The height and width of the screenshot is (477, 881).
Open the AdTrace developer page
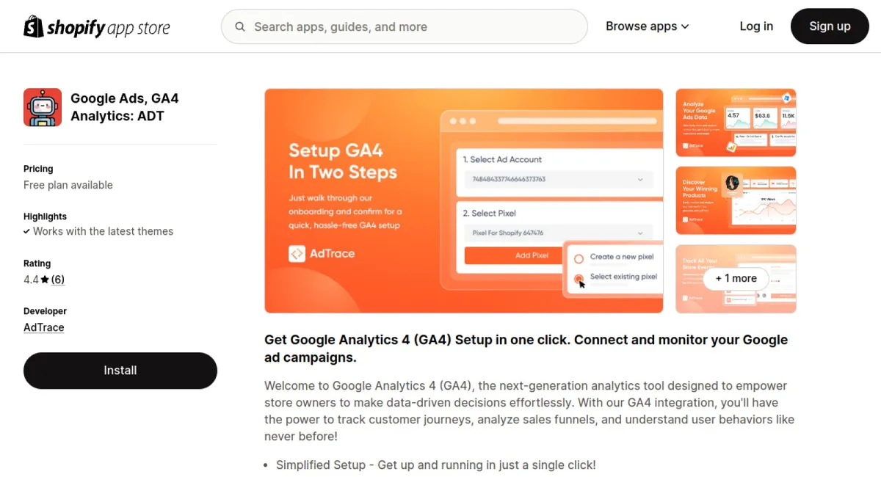click(43, 327)
